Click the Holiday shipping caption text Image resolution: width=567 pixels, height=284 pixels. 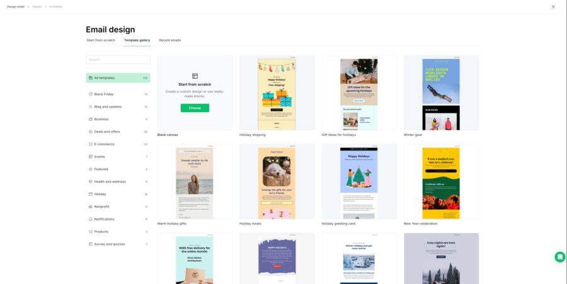tap(253, 135)
